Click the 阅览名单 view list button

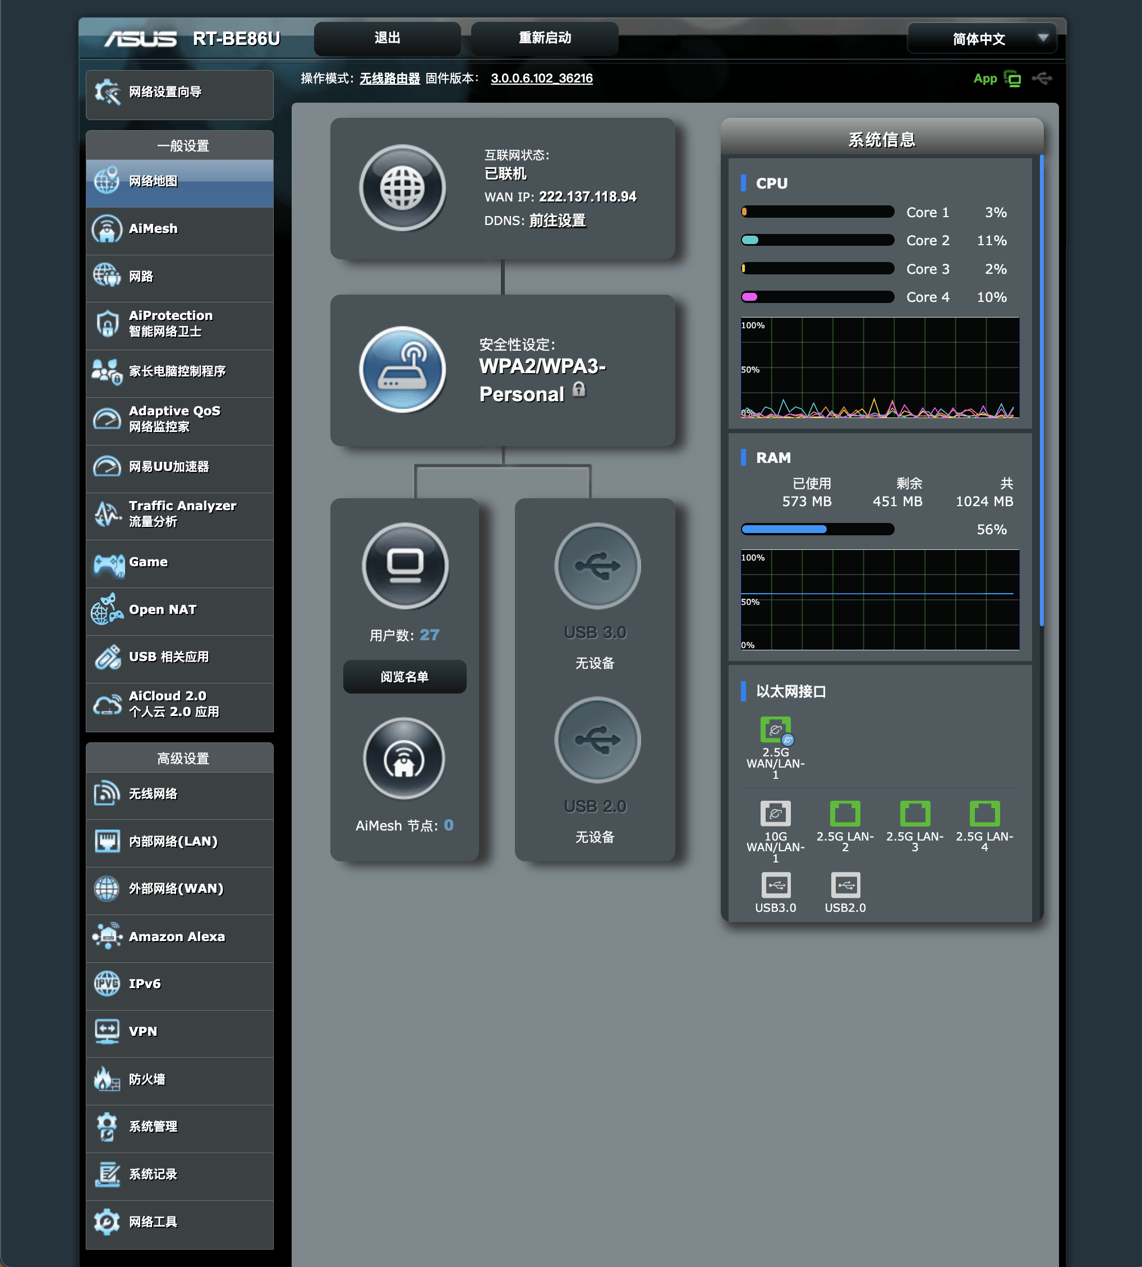coord(405,677)
